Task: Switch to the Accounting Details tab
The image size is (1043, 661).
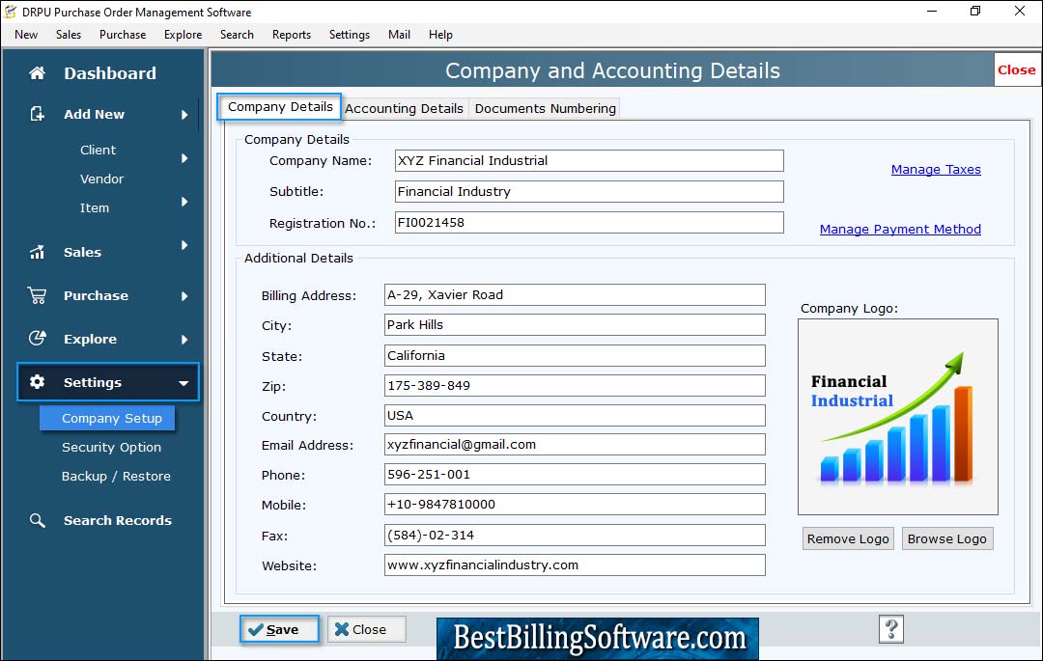Action: (x=404, y=108)
